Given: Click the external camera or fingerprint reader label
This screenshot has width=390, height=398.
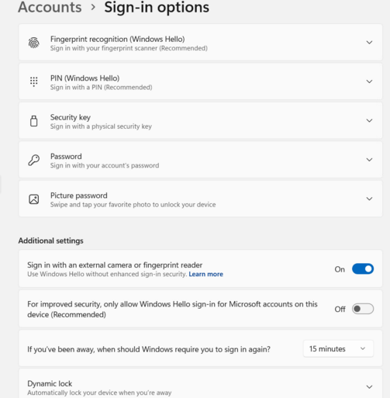Looking at the screenshot, I should pos(115,265).
